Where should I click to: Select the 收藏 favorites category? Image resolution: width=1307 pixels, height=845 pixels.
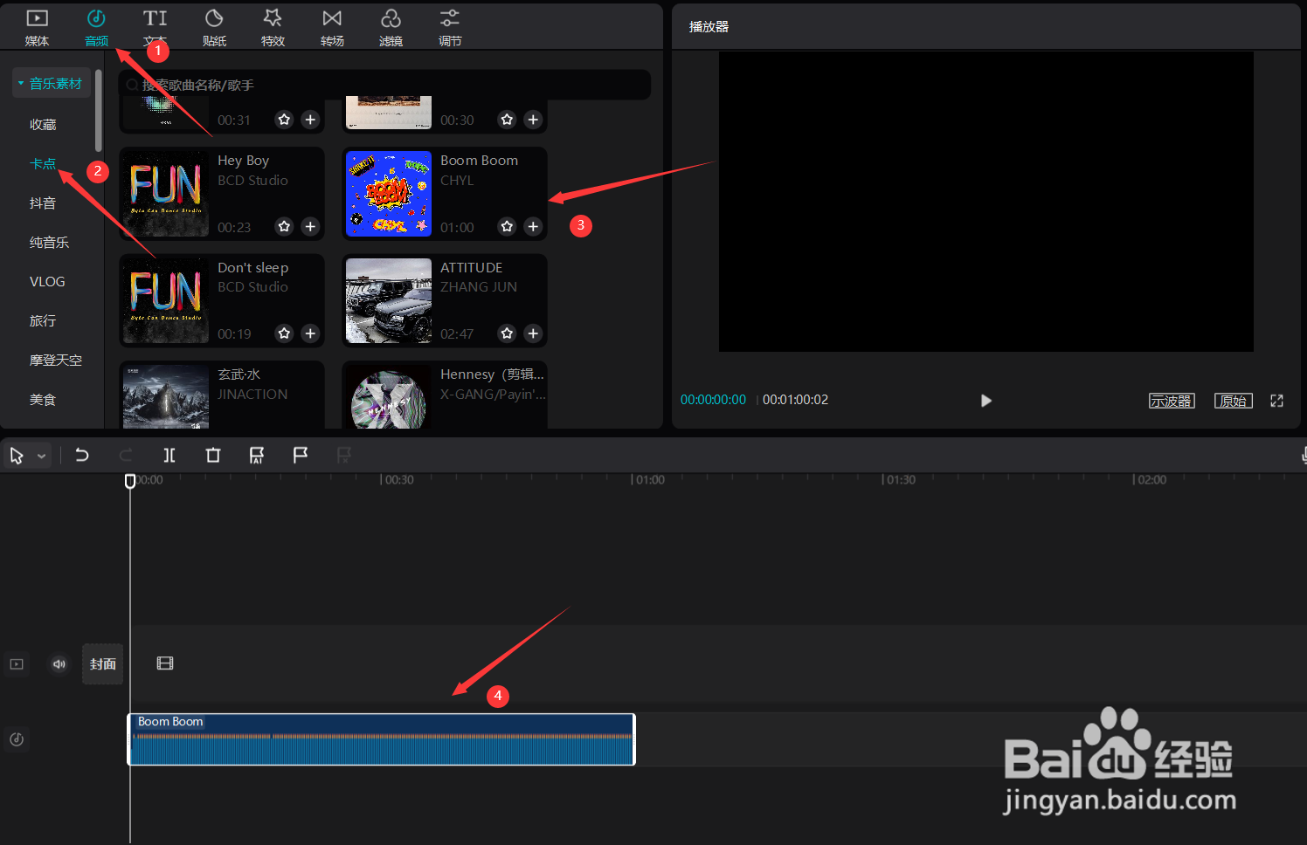coord(43,124)
